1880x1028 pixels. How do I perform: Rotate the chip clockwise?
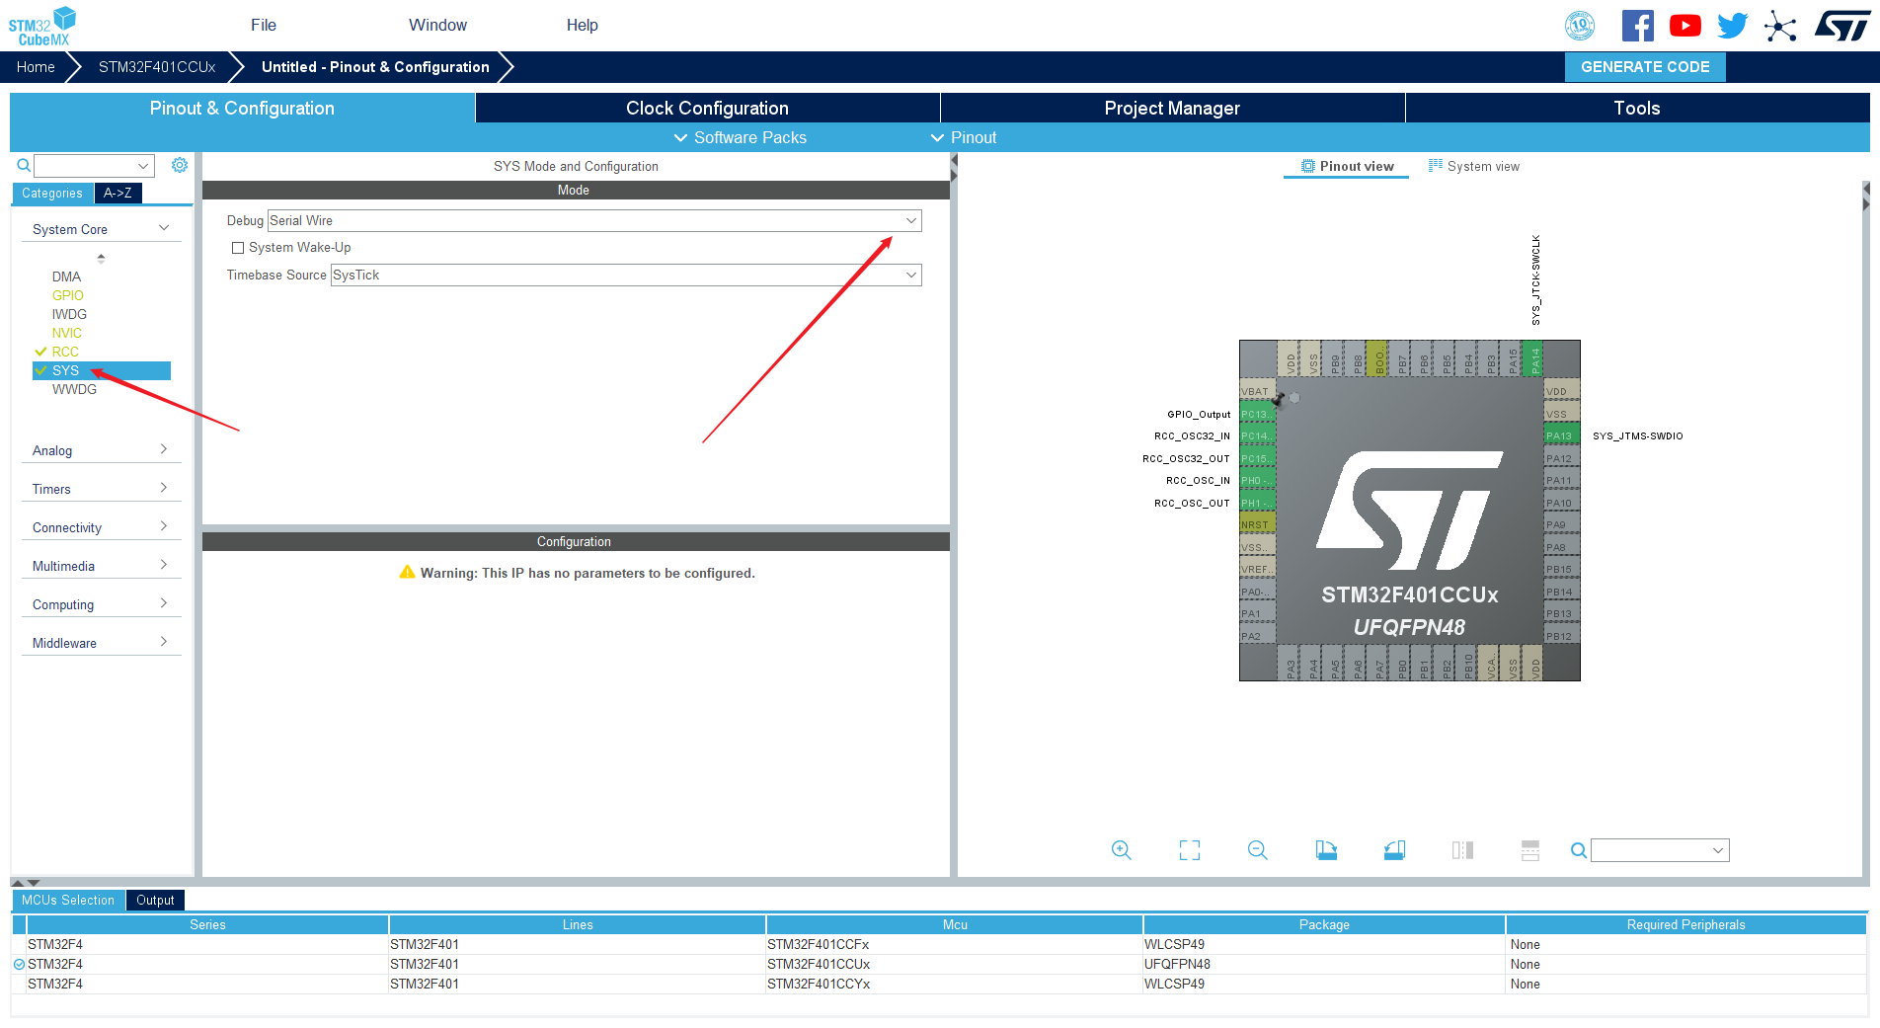coord(1326,850)
